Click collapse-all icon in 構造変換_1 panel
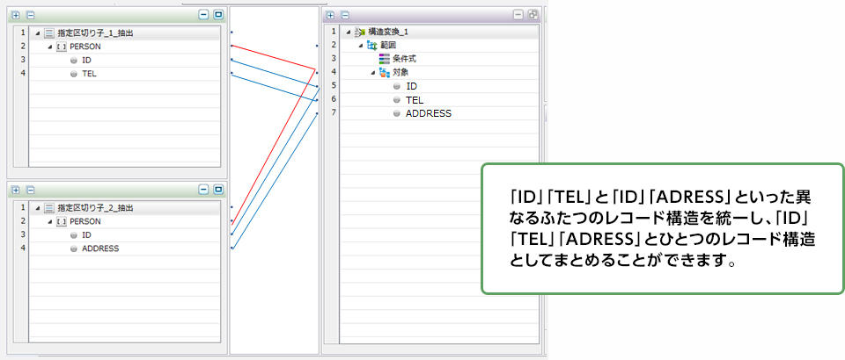 [345, 16]
